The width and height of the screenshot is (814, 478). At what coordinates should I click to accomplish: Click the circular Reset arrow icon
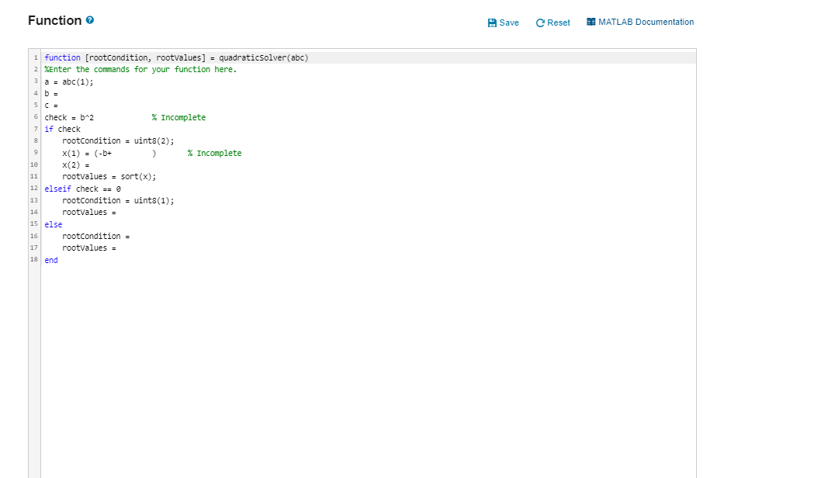pyautogui.click(x=539, y=23)
